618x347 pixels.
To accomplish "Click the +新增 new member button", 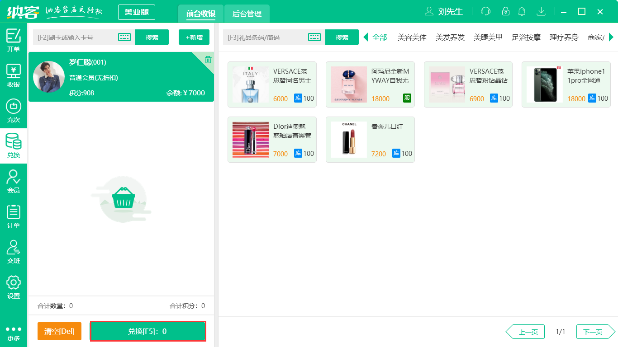I will pos(194,37).
